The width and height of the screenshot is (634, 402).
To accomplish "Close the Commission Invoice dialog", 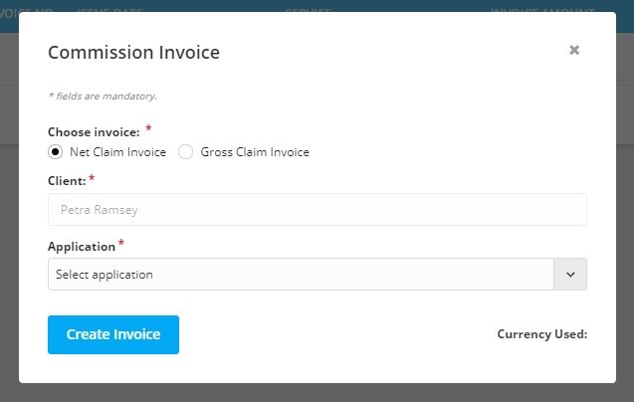I will [x=574, y=50].
